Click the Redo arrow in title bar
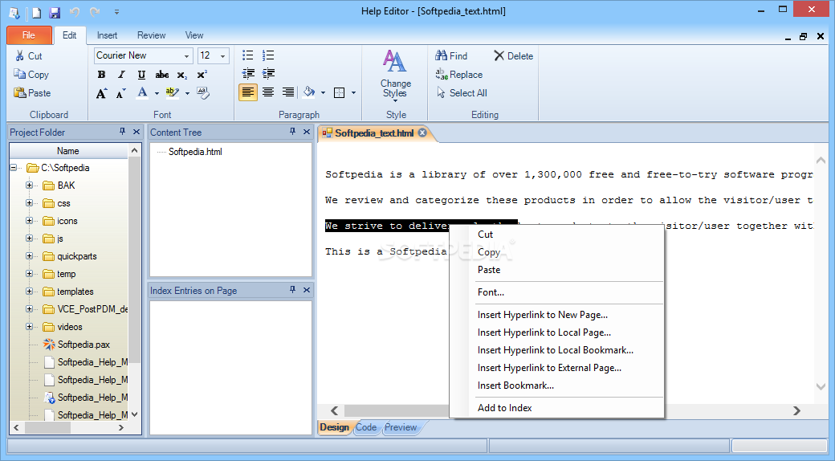The image size is (835, 461). (95, 12)
